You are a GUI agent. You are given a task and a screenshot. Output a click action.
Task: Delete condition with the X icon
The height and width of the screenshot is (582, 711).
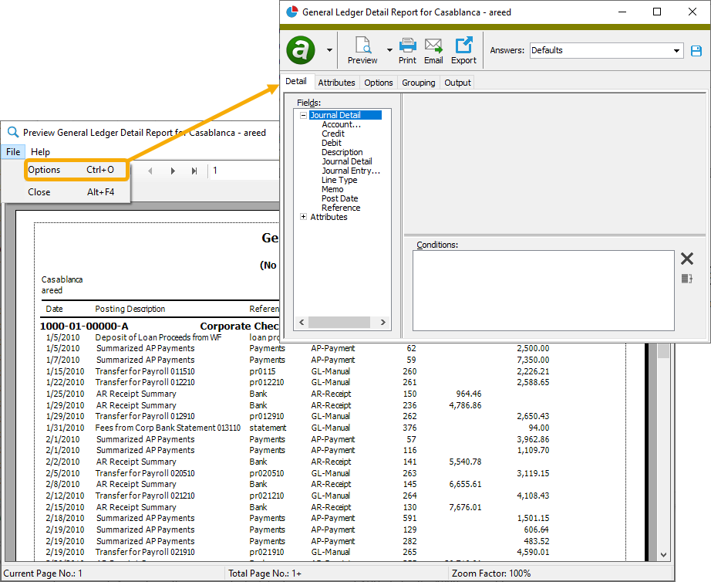tap(687, 259)
